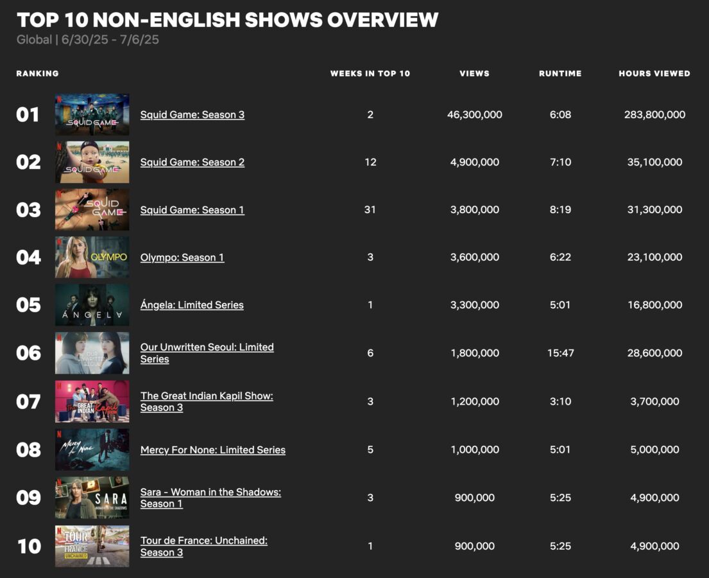Click the WEEKS IN TOP 10 column header
The width and height of the screenshot is (709, 578).
coord(370,73)
